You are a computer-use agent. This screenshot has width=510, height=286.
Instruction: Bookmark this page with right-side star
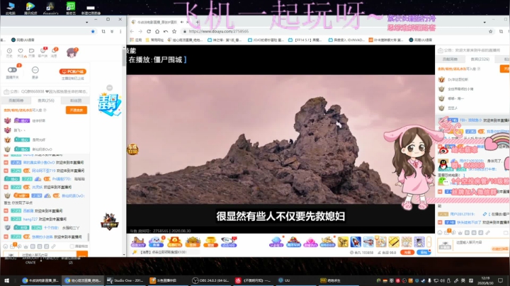[490, 32]
